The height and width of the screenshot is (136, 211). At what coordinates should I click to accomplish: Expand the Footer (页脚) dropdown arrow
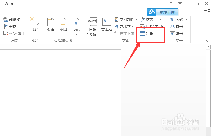click(x=64, y=34)
